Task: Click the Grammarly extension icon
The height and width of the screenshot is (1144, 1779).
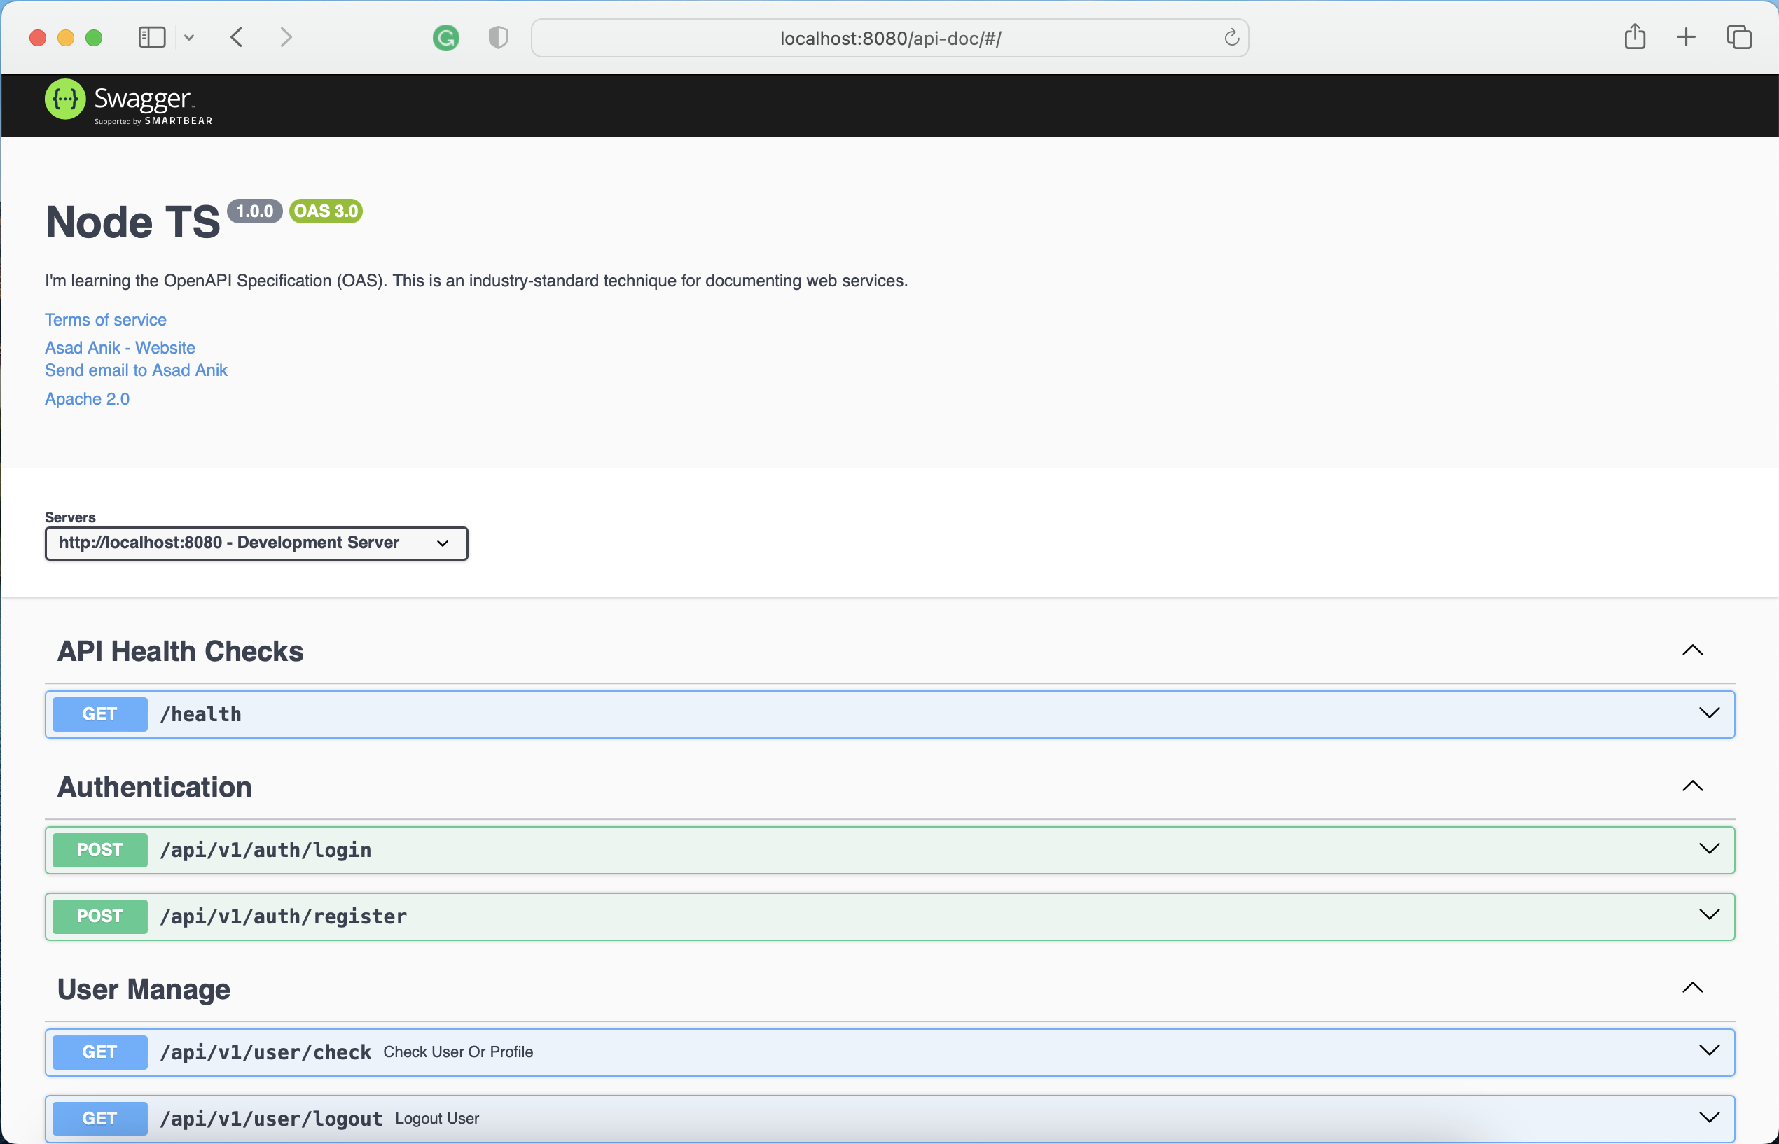Action: coord(446,38)
